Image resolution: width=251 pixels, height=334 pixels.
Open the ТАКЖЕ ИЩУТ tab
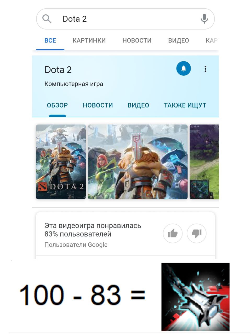pyautogui.click(x=185, y=105)
